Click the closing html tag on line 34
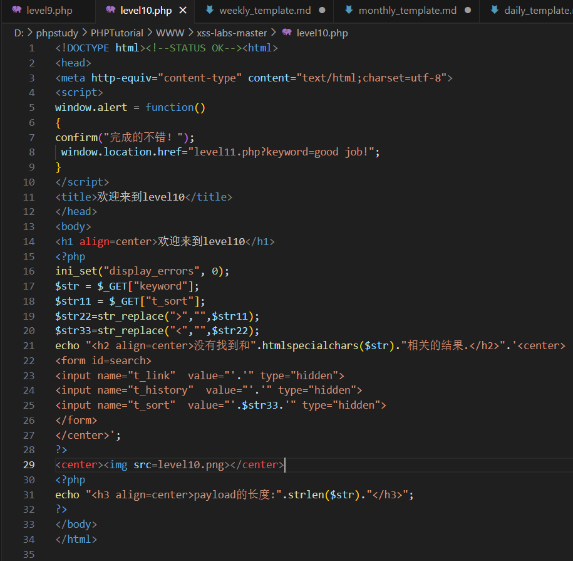The image size is (573, 561). pos(76,540)
